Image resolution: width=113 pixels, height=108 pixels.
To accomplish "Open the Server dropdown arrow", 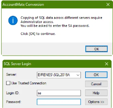I will click(x=78, y=75).
